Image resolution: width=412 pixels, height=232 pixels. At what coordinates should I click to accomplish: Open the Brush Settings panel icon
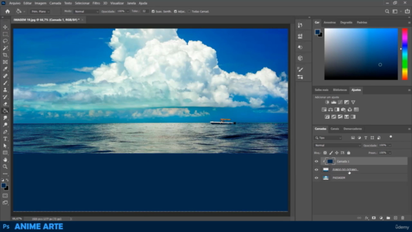click(300, 69)
